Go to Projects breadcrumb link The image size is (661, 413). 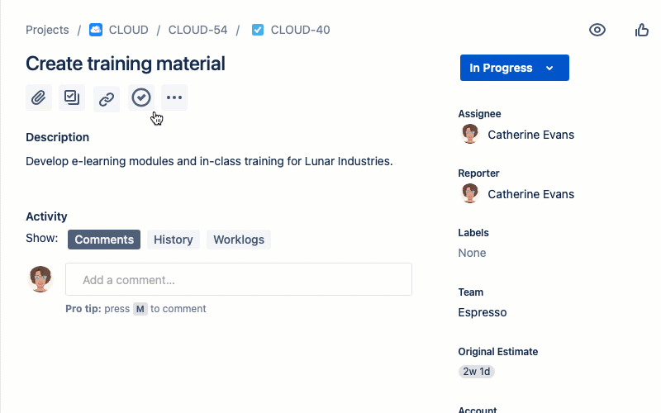click(47, 30)
